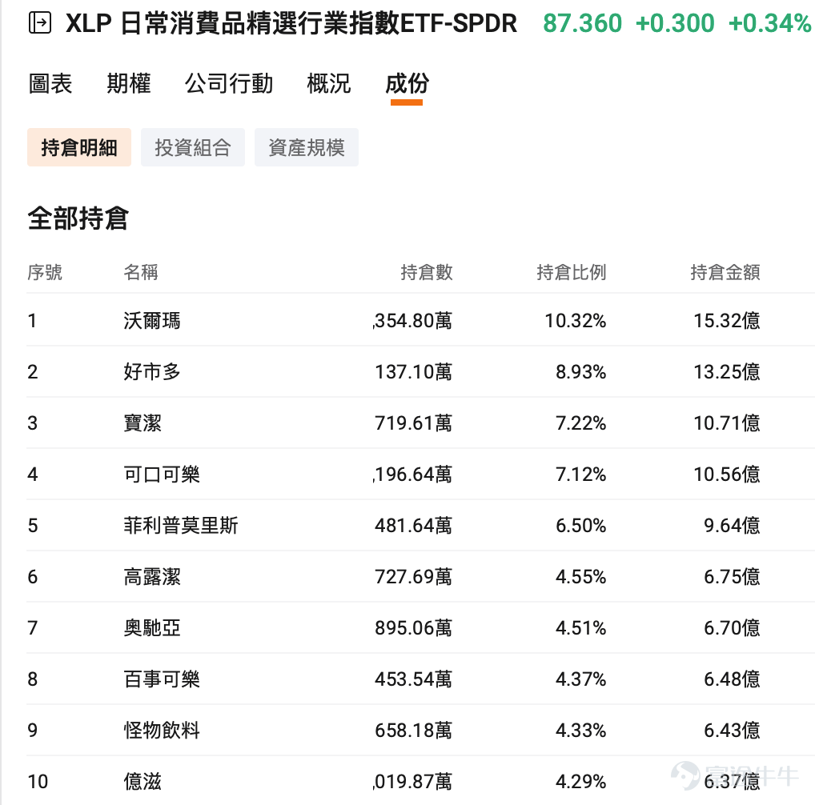Click the 895.06萬 holding count
Screen dimensions: 815x805
(x=414, y=628)
